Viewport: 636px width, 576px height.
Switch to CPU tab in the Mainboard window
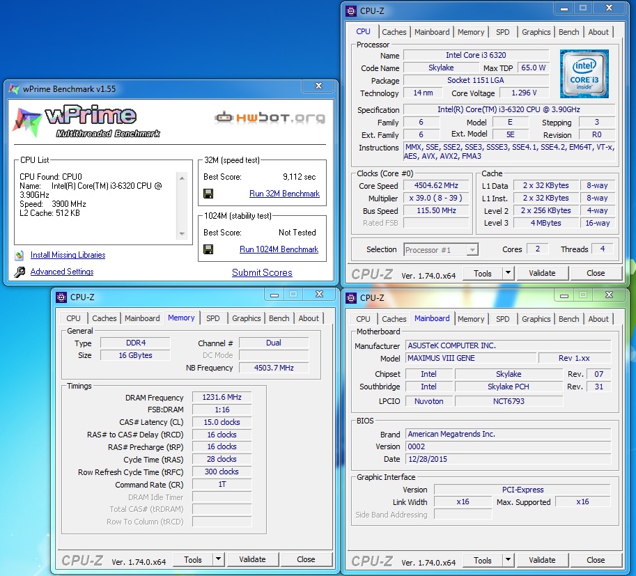[x=363, y=319]
